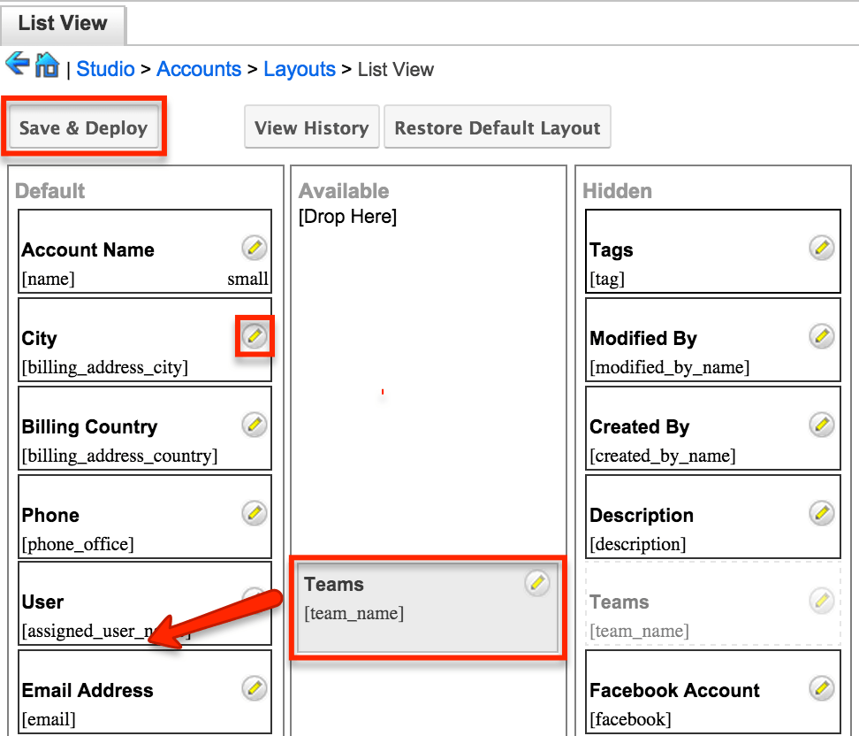
Task: Edit the Phone field
Action: (x=254, y=513)
